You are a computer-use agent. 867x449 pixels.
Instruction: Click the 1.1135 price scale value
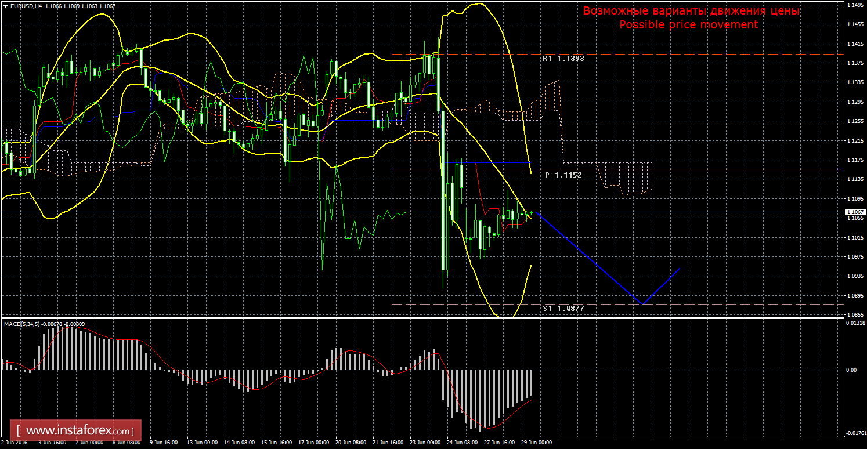click(855, 180)
